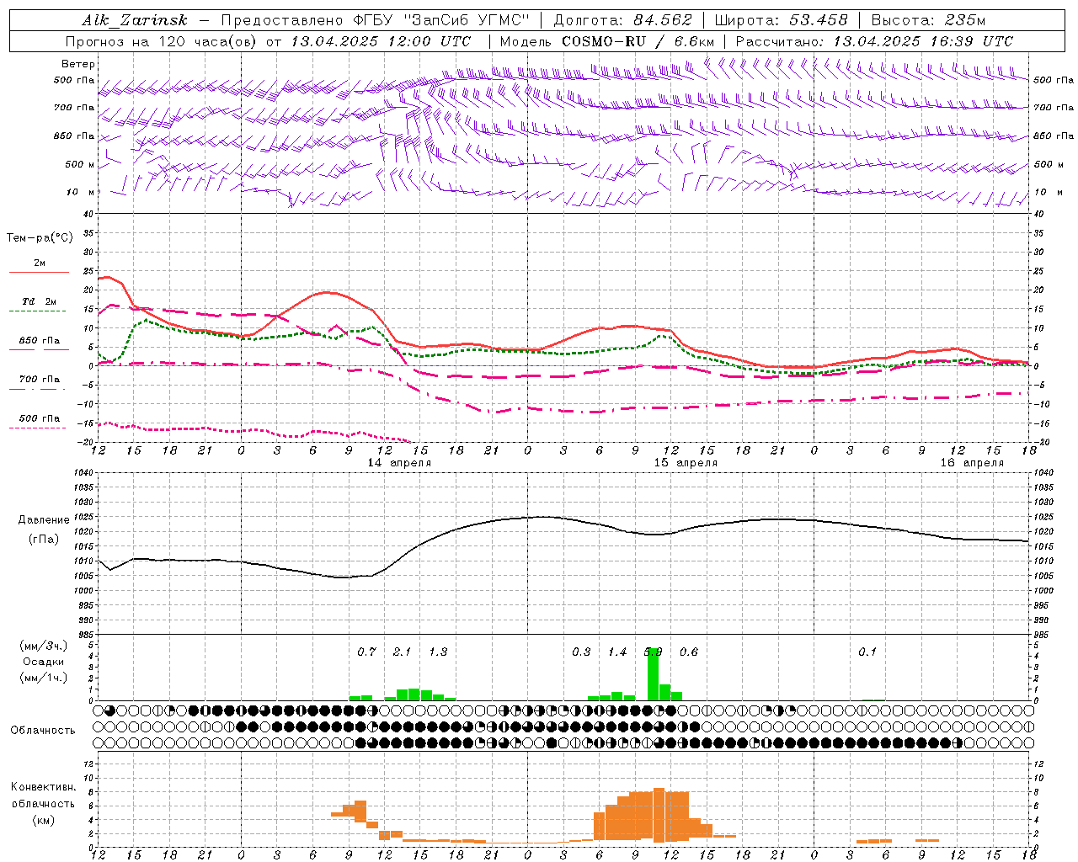Click the station name Alk_Zarinsk
Image resolution: width=1078 pixels, height=862 pixels.
tap(136, 20)
